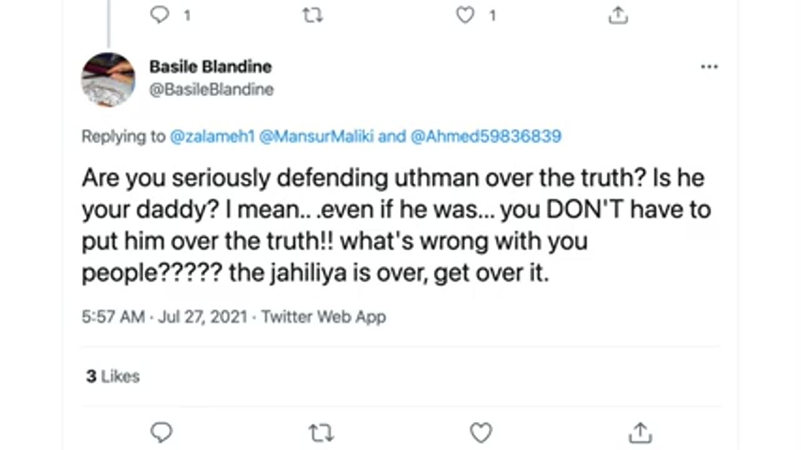View the 3 Likes list
The image size is (801, 450).
tap(113, 376)
